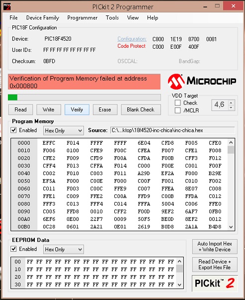The image size is (245, 300).
Task: Click checksum value 0BFD
Action: (x=49, y=61)
